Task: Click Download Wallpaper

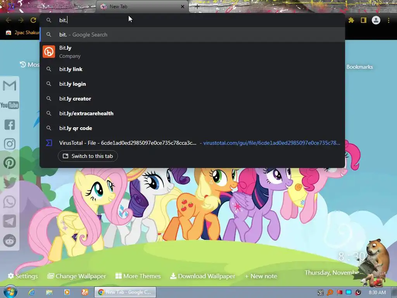Action: 202,276
